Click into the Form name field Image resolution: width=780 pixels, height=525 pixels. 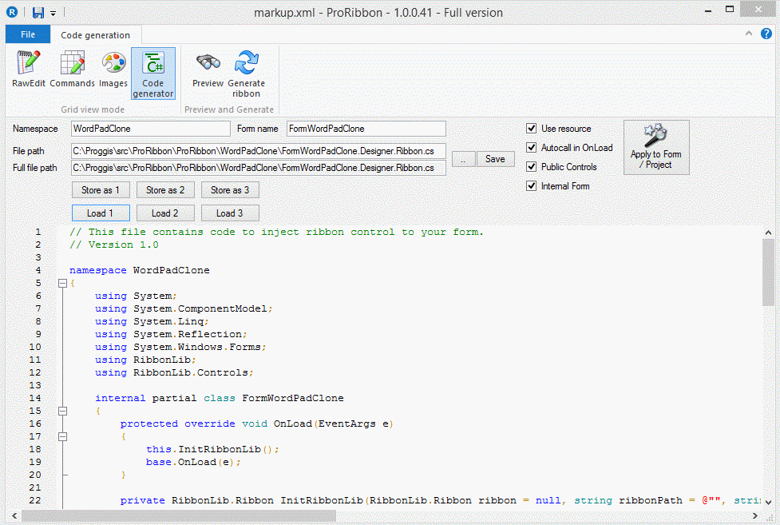pyautogui.click(x=366, y=129)
